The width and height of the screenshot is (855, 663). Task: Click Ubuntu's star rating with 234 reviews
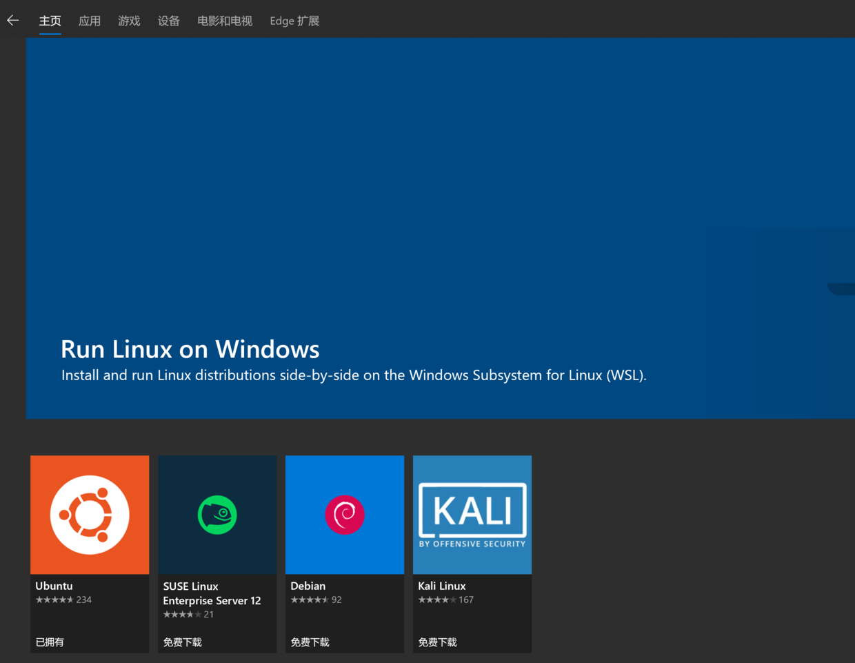point(63,600)
